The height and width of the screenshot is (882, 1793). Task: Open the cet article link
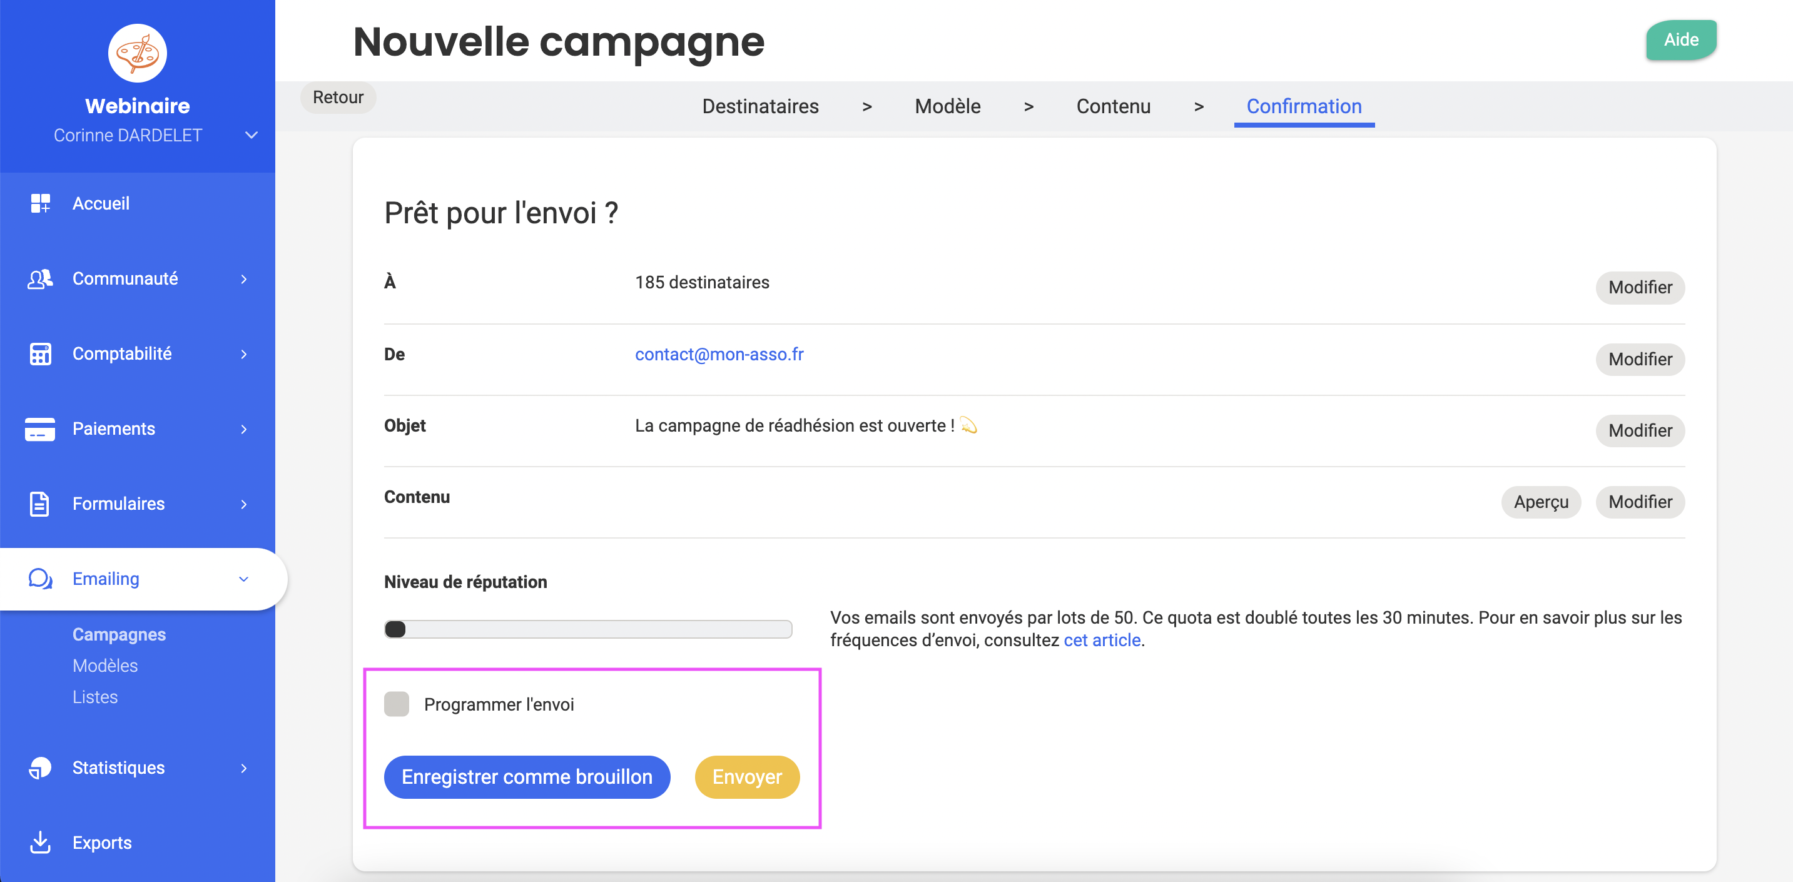click(1102, 640)
